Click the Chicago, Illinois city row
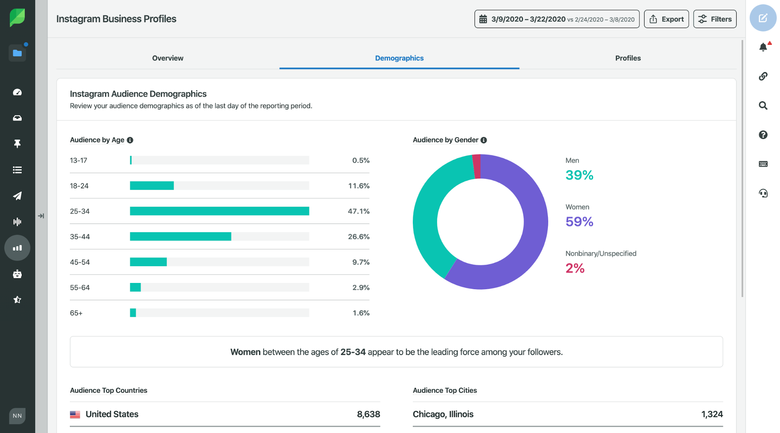This screenshot has height=433, width=780. (x=568, y=414)
